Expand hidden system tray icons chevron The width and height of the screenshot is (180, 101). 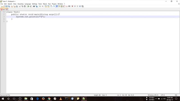coord(156,98)
